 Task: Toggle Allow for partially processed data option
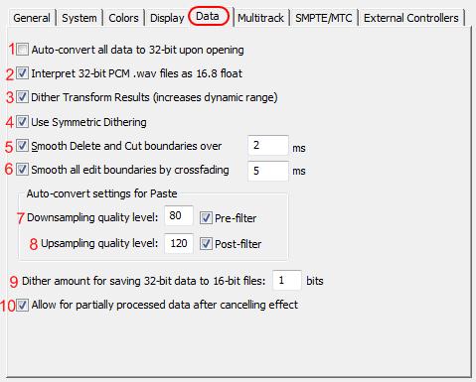(x=22, y=305)
